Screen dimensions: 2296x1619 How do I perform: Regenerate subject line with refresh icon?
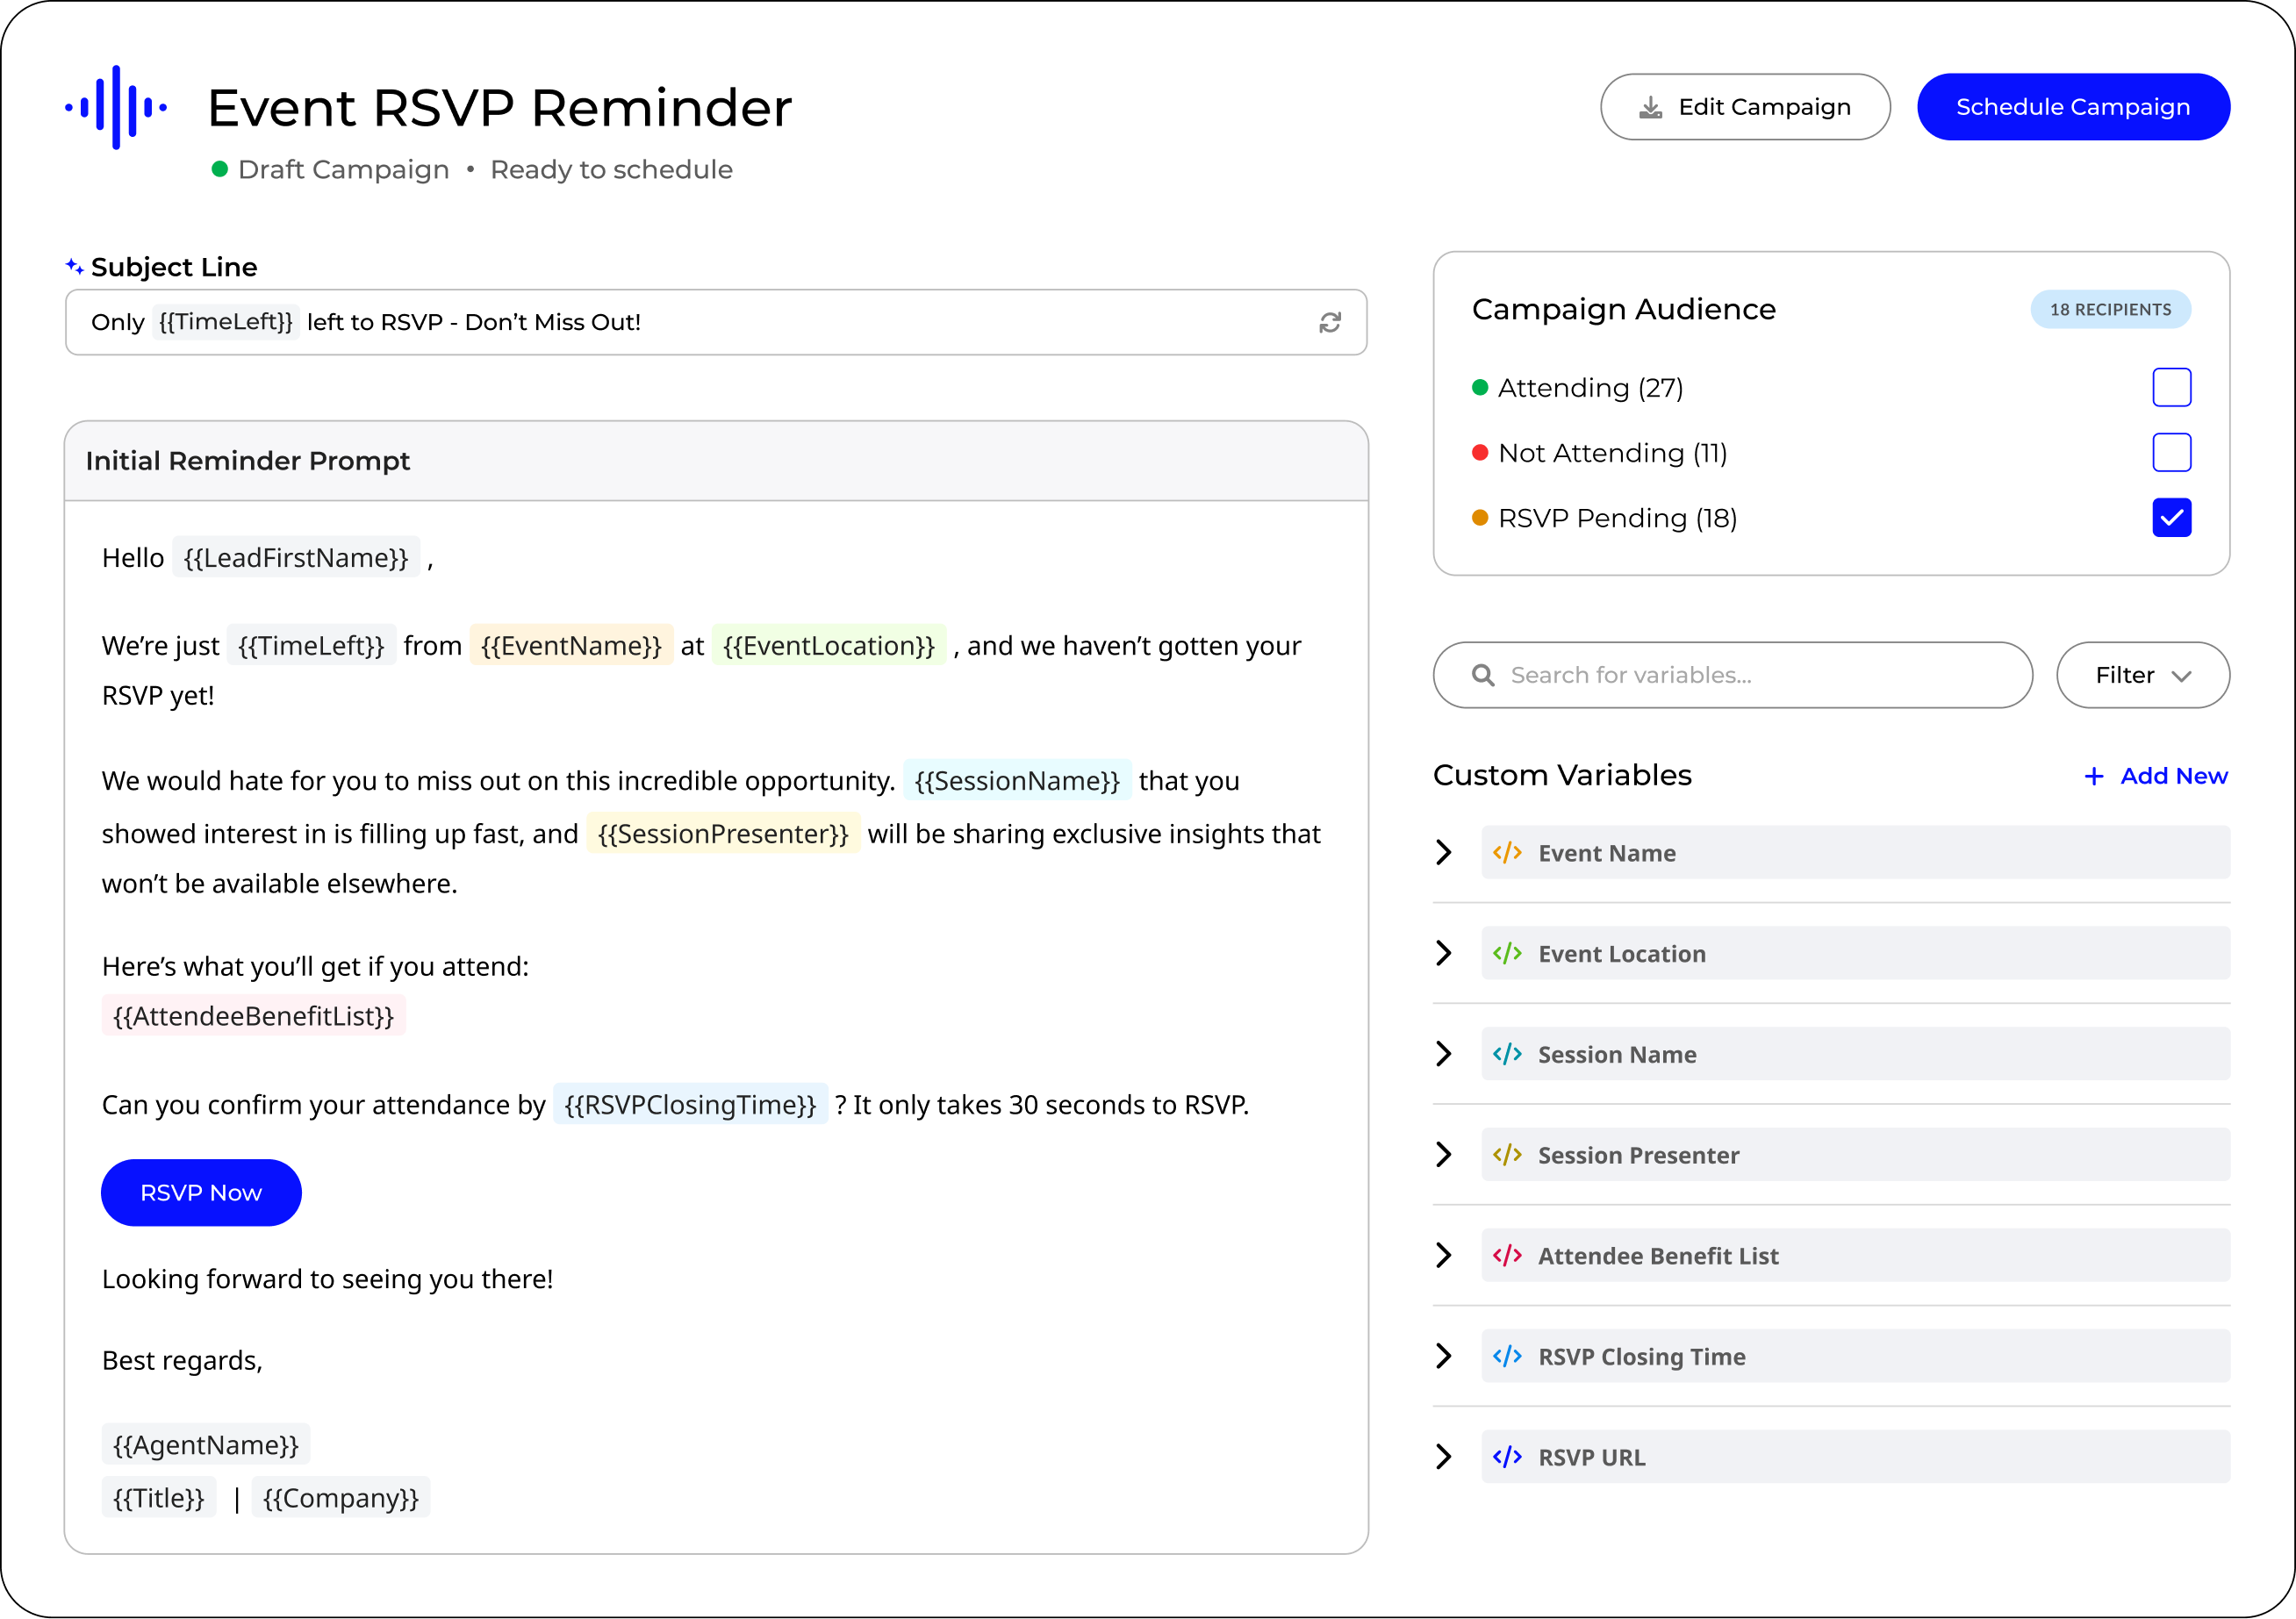tap(1329, 322)
